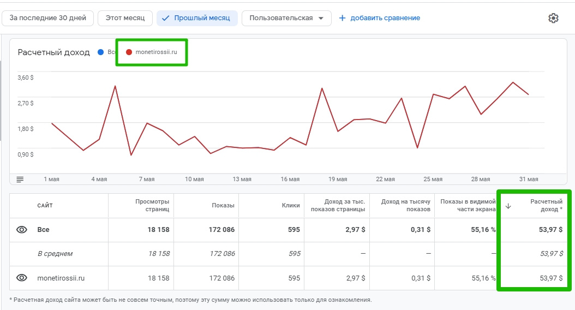
Task: Toggle red monetirossii.ru series in legend
Action: [x=129, y=52]
